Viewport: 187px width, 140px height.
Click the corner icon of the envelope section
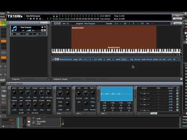pos(9,88)
